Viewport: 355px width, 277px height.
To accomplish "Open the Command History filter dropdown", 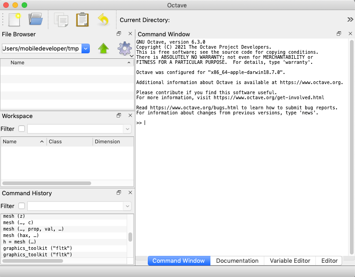I will click(128, 206).
